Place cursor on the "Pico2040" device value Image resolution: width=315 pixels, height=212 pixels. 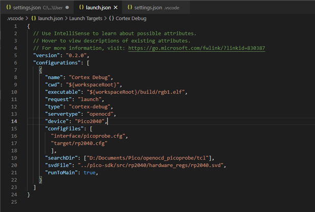pos(90,122)
